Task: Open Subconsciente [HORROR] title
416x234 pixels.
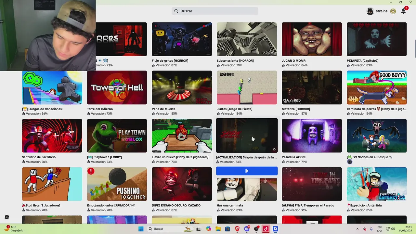Action: [235, 61]
